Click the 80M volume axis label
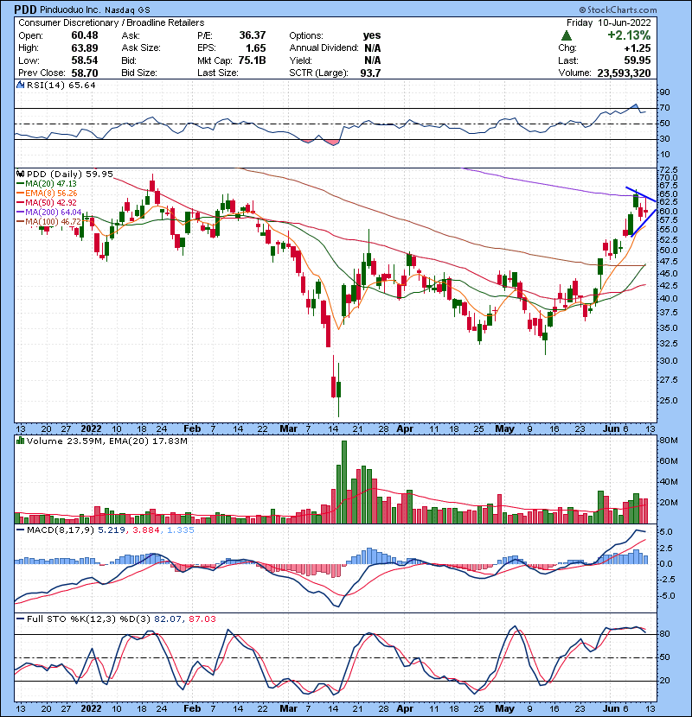This screenshot has height=717, width=692. point(668,441)
